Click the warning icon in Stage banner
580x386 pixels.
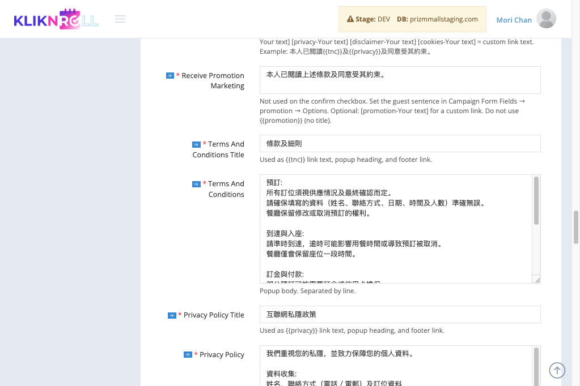tap(350, 19)
